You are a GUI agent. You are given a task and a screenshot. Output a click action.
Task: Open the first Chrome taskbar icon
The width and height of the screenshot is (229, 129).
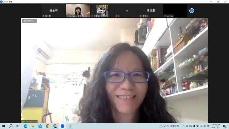[48, 126]
